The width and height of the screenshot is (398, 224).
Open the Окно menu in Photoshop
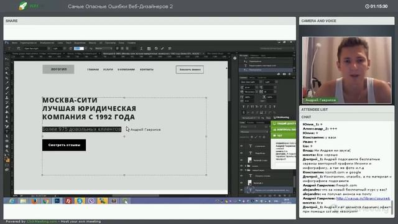tap(121, 43)
